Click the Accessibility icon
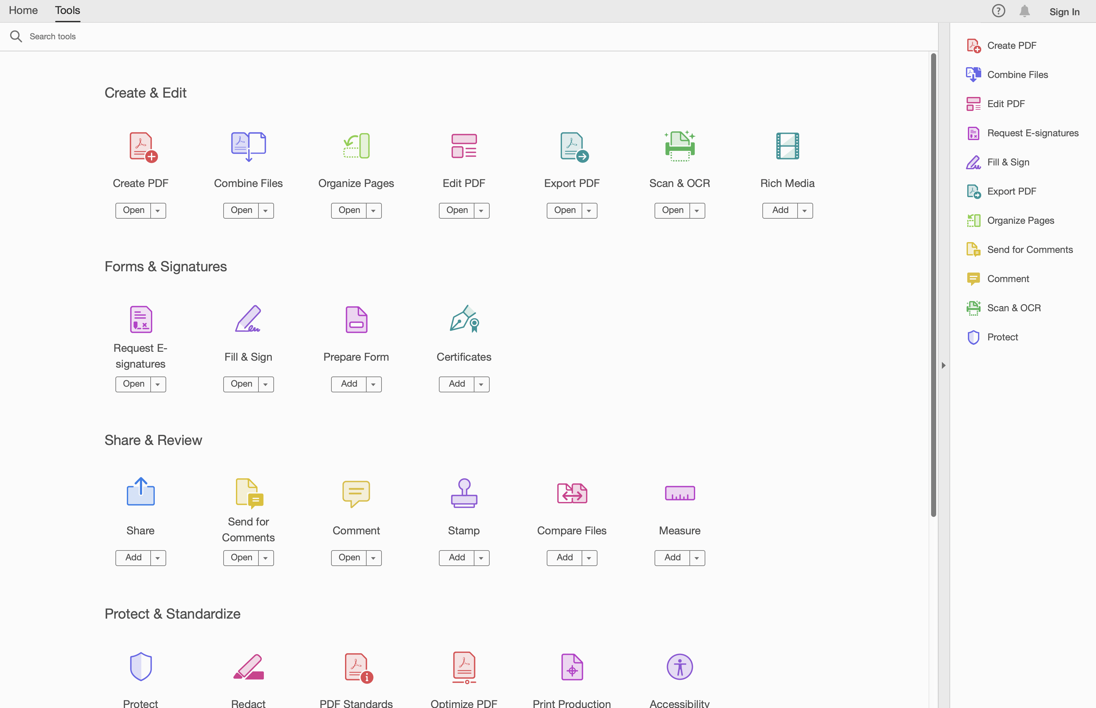This screenshot has height=708, width=1096. [x=680, y=666]
